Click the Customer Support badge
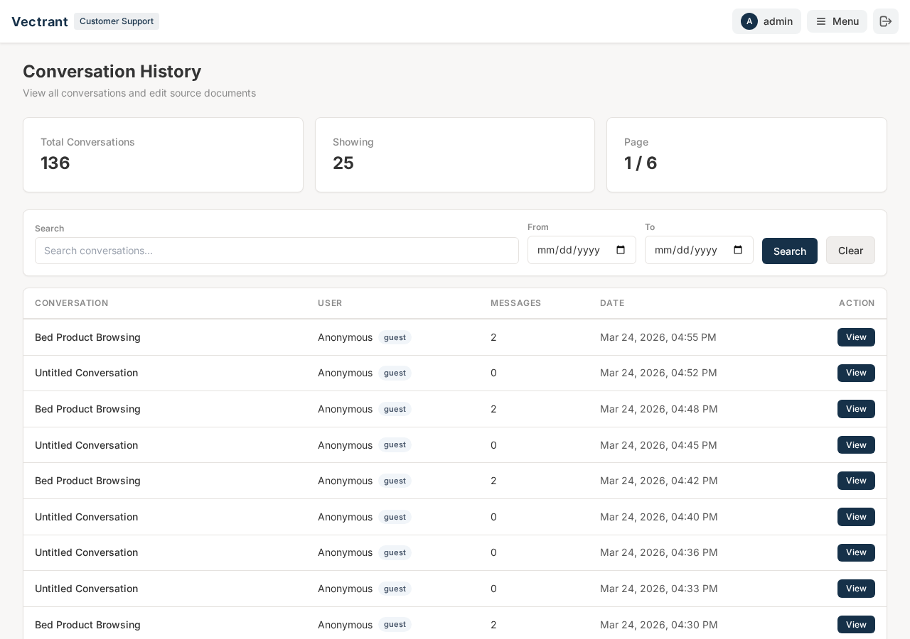 click(x=117, y=21)
